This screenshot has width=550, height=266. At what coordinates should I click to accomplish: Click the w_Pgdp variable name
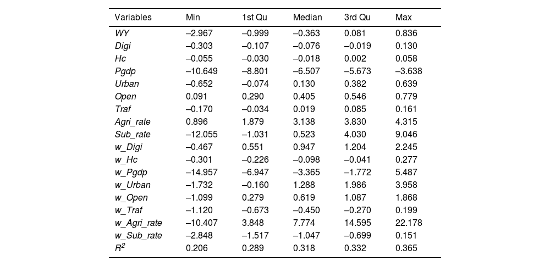click(x=131, y=173)
